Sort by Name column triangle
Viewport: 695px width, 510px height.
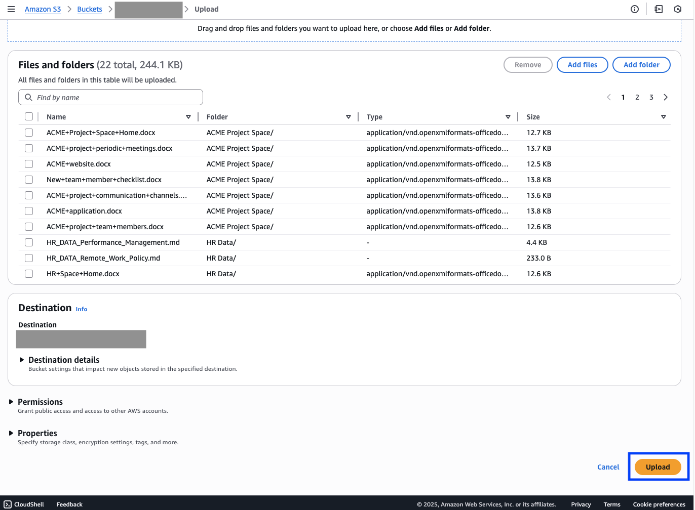coord(188,117)
